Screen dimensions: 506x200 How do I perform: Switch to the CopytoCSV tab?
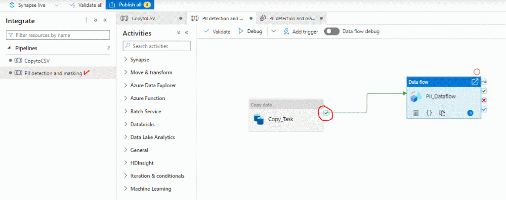(x=151, y=18)
